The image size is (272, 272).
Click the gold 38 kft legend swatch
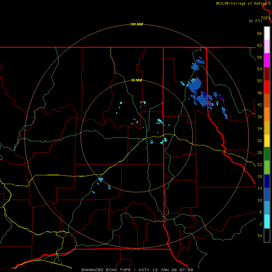click(x=267, y=128)
